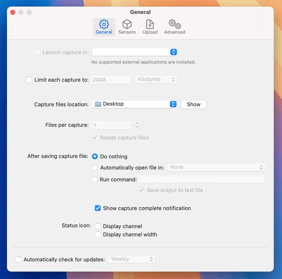The image size is (282, 279).
Task: Enable the Limit each capture to checkbox
Action: [x=29, y=80]
